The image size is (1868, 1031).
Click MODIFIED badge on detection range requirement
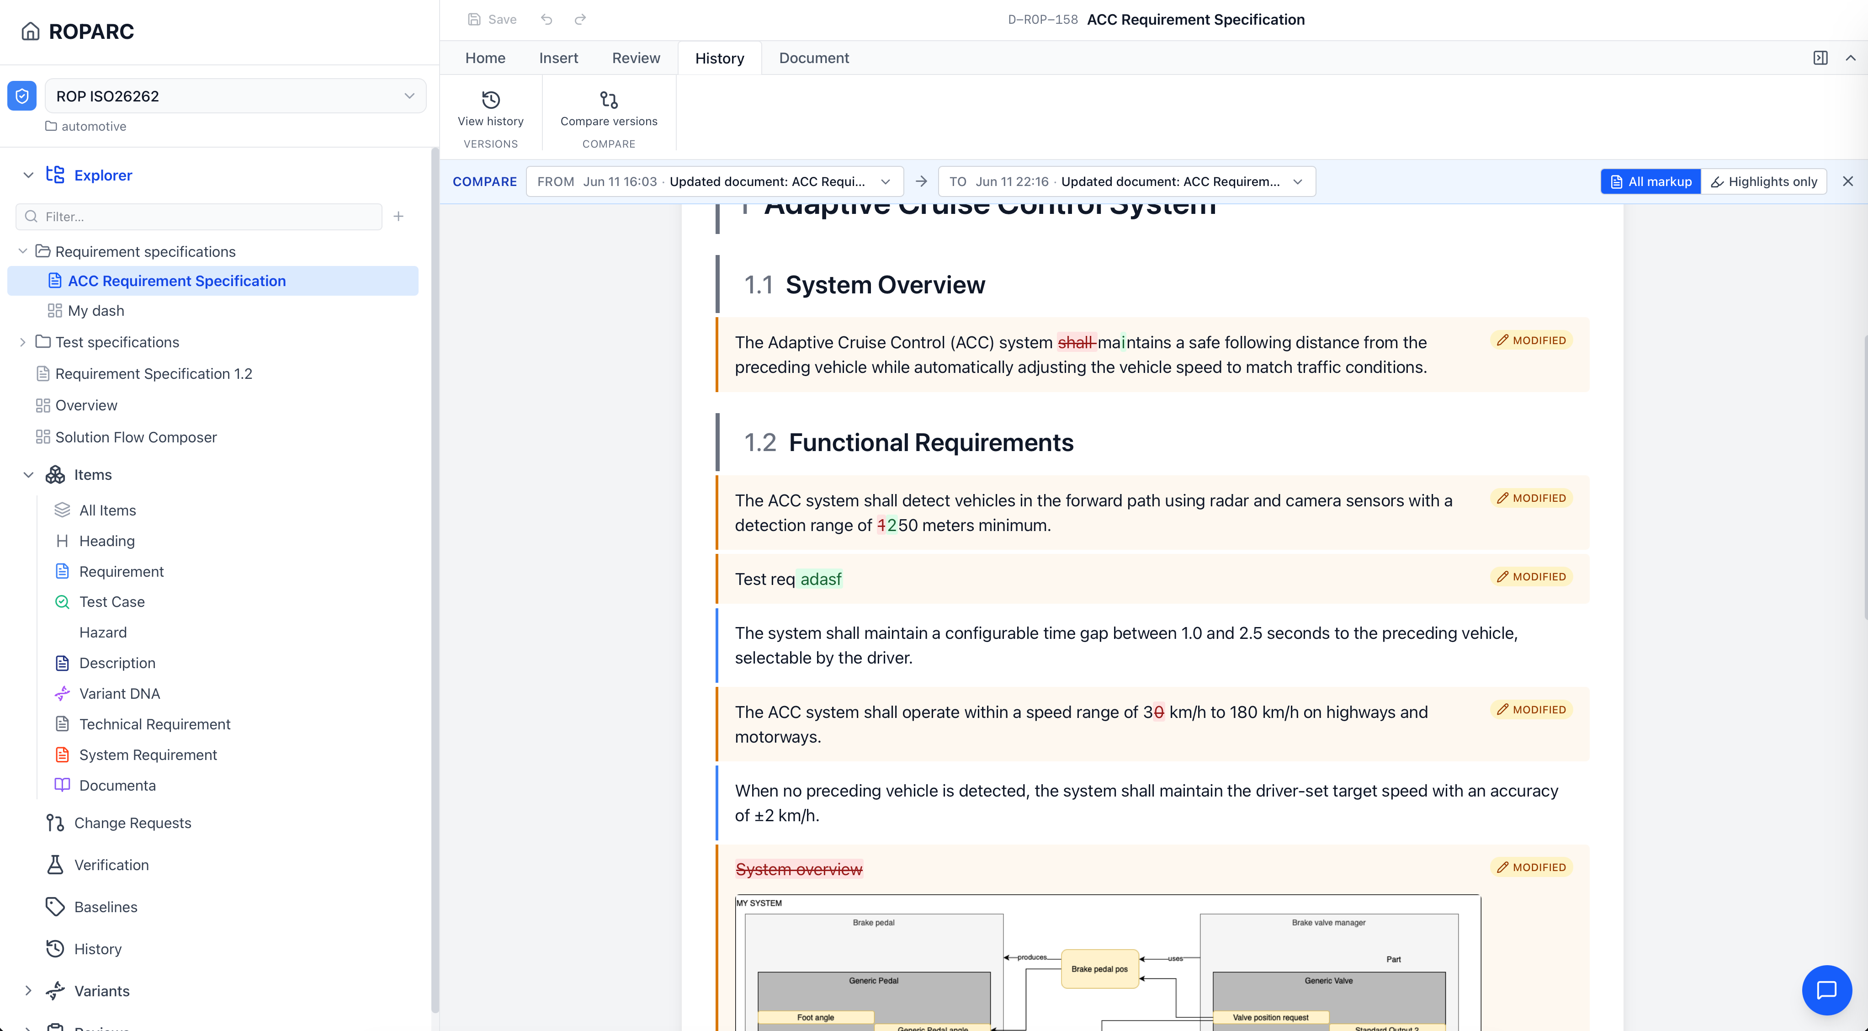click(1532, 498)
